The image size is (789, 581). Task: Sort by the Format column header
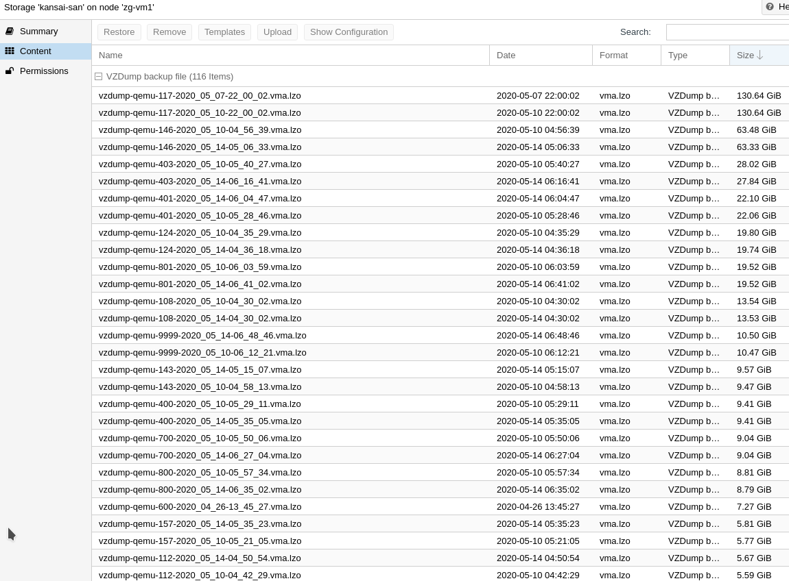[x=626, y=55]
